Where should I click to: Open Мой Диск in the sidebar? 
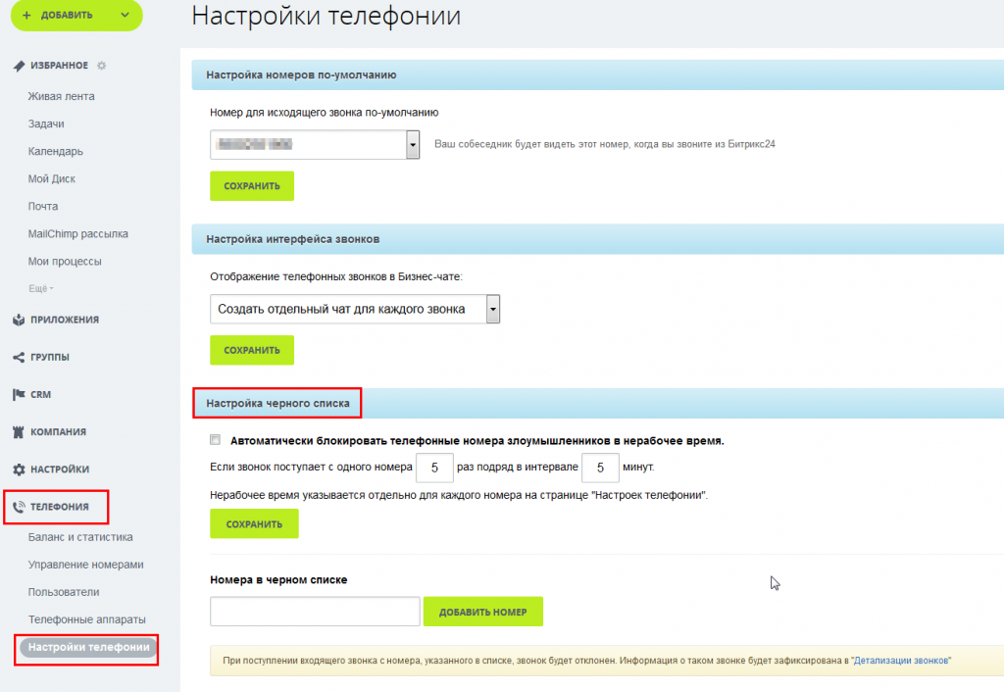tap(52, 178)
